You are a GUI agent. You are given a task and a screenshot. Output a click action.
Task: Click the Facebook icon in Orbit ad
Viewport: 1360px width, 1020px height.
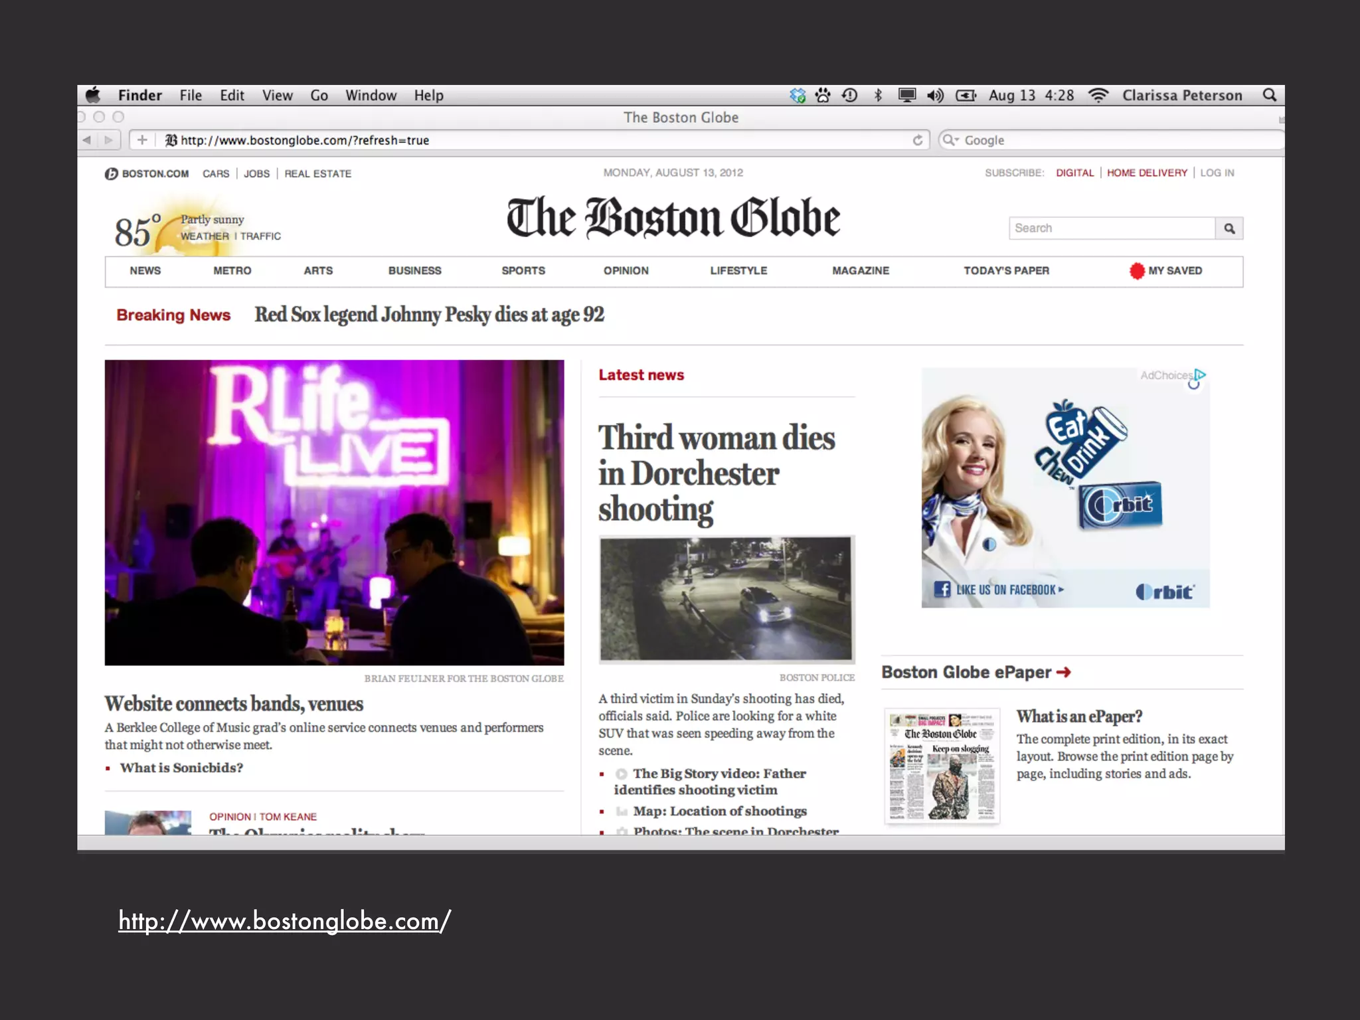click(x=942, y=589)
